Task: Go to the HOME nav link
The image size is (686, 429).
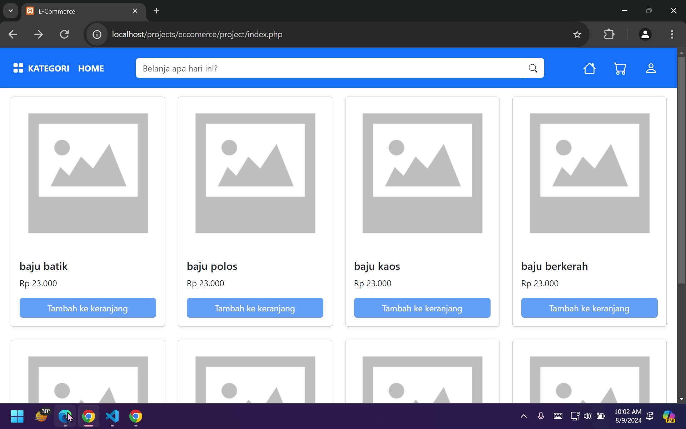Action: [91, 68]
